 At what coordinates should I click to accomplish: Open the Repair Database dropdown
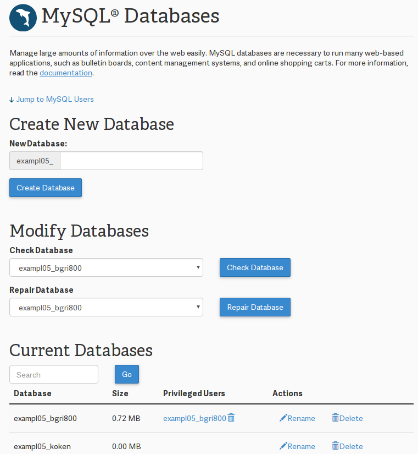click(x=106, y=308)
